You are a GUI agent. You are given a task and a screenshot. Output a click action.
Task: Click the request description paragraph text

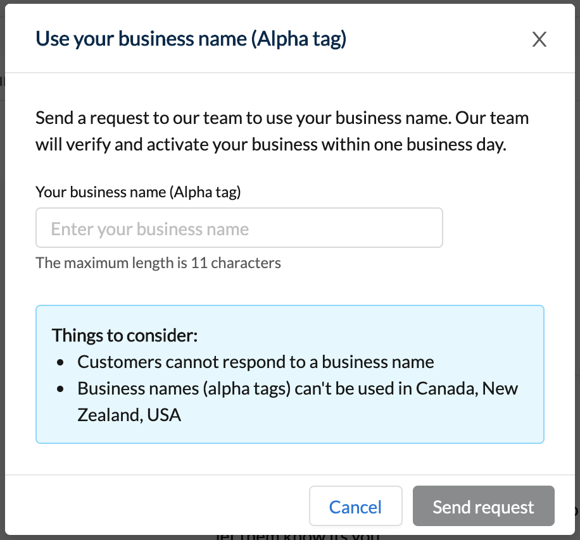coord(282,131)
